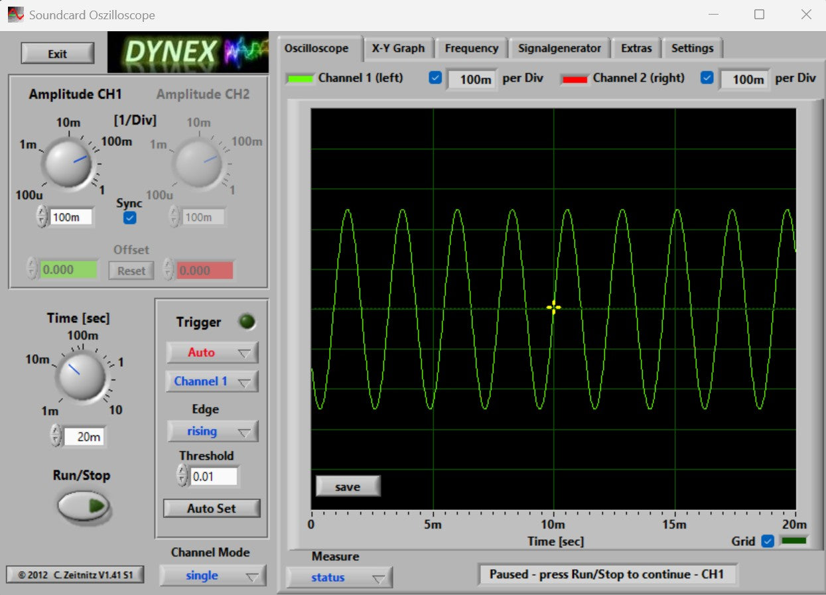
Task: Click the Auto Set button
Action: click(x=212, y=508)
